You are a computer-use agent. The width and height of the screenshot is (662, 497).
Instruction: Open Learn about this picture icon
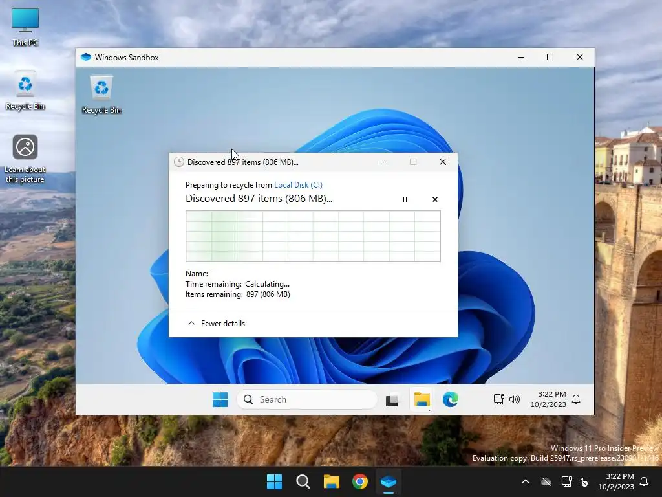point(25,159)
